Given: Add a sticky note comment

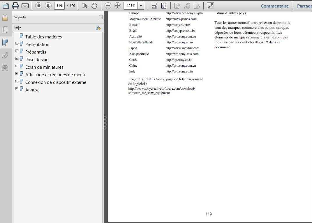Looking at the screenshot, I should (177, 6).
